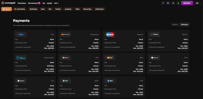Click the 3-10 days processing time
This screenshot has height=99, width=203.
pos(50,66)
